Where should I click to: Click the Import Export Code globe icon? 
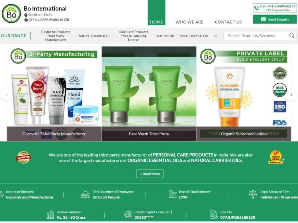click(x=128, y=215)
